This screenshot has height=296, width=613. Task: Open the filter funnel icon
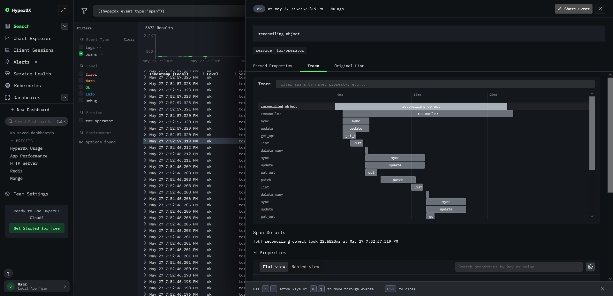84,11
